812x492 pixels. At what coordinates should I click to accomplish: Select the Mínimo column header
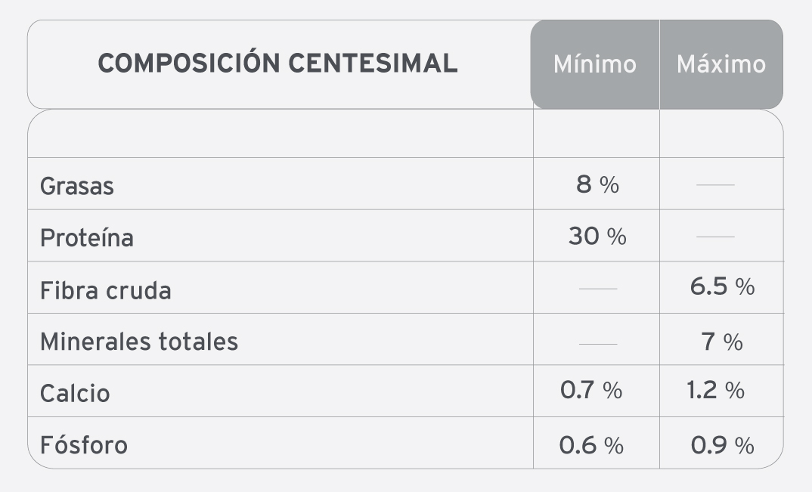(x=595, y=65)
